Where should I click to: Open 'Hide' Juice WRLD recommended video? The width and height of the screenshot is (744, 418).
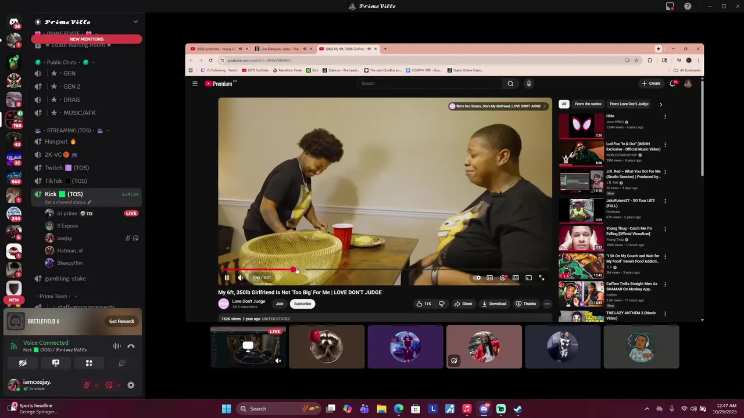pos(582,126)
